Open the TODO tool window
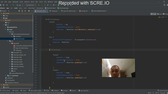The image size is (168, 94). pyautogui.click(x=47, y=91)
